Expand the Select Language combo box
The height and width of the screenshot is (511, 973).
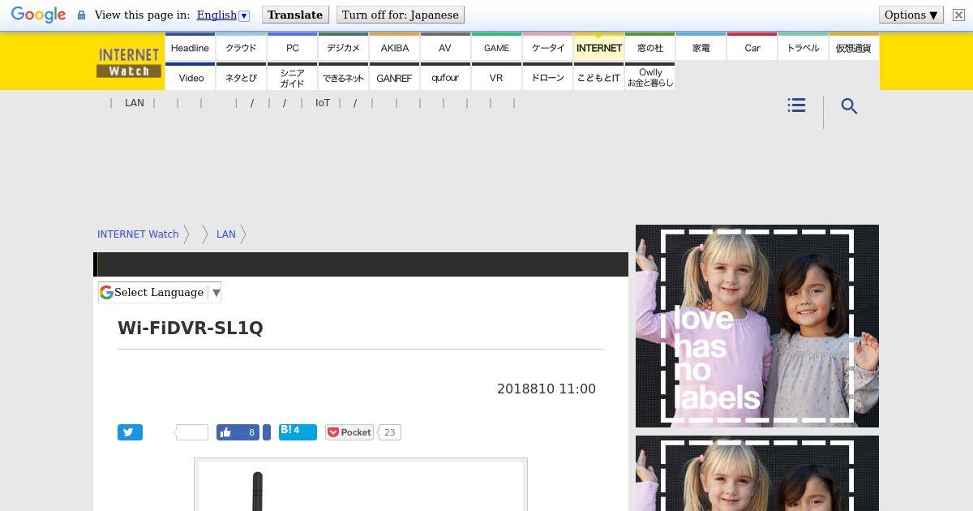[160, 293]
